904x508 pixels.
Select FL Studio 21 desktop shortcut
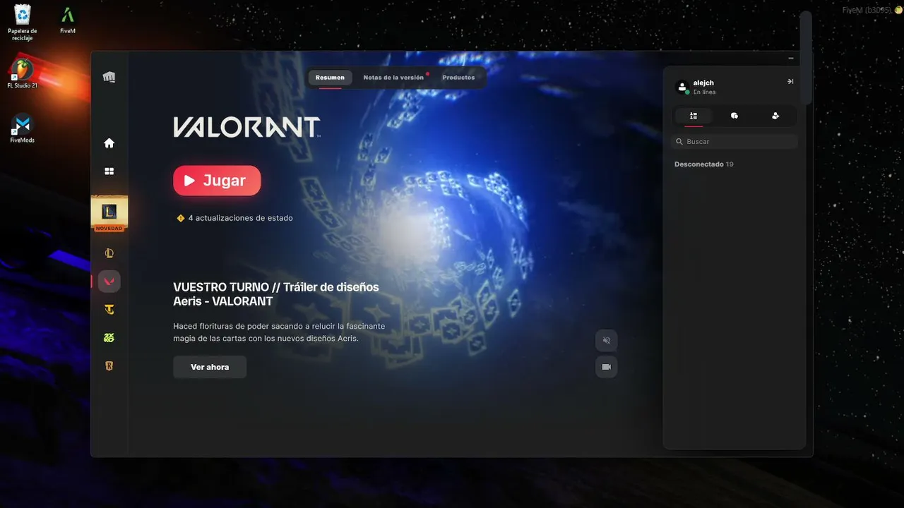[x=23, y=74]
